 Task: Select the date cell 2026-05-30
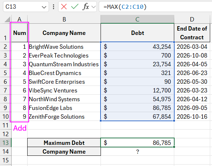point(192,82)
